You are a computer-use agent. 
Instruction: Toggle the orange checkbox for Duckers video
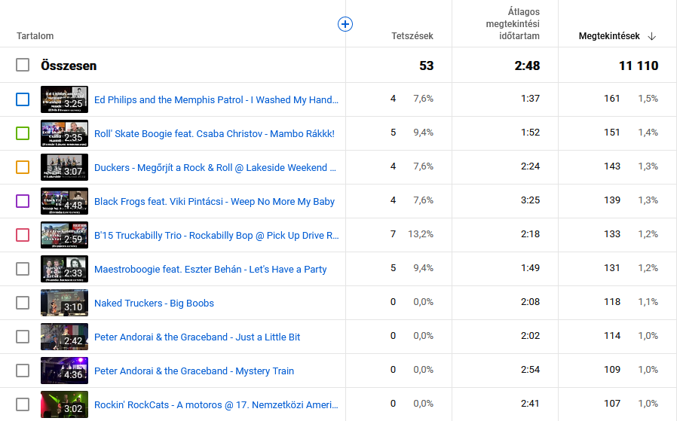click(x=23, y=167)
